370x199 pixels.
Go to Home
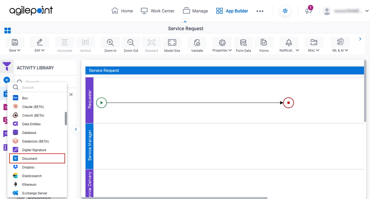pos(122,11)
